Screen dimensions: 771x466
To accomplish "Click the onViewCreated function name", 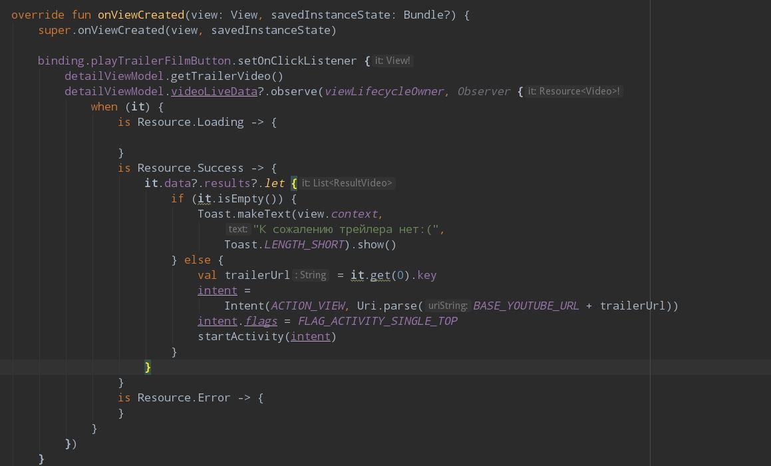I will coord(140,15).
